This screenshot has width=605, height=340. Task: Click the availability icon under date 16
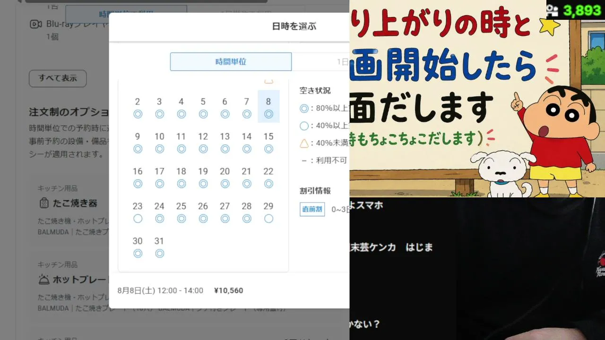click(x=138, y=184)
